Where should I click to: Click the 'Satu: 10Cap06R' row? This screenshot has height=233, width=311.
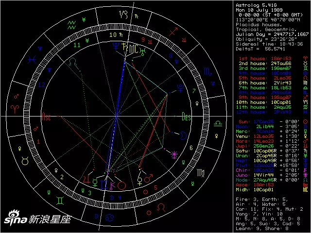click(272, 151)
